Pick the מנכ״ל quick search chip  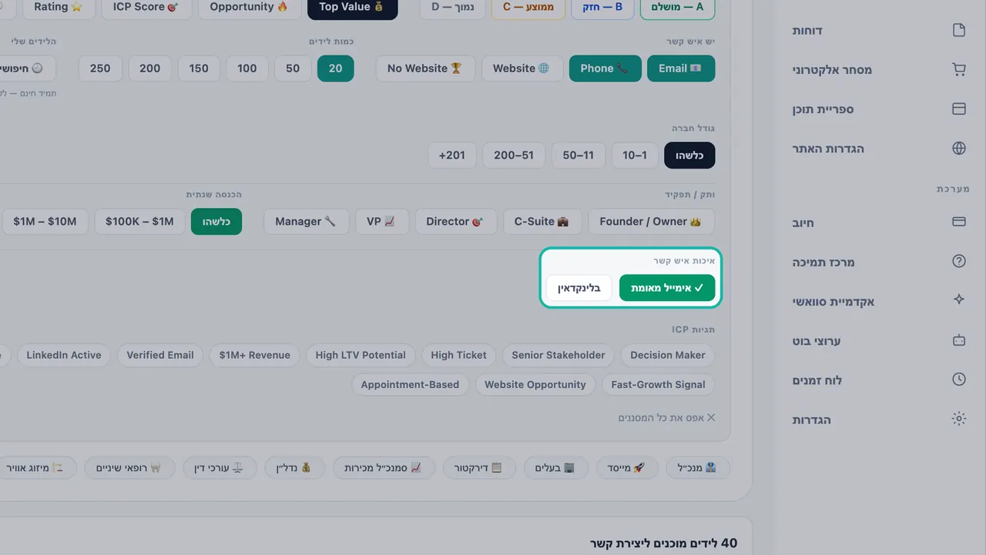(x=698, y=467)
